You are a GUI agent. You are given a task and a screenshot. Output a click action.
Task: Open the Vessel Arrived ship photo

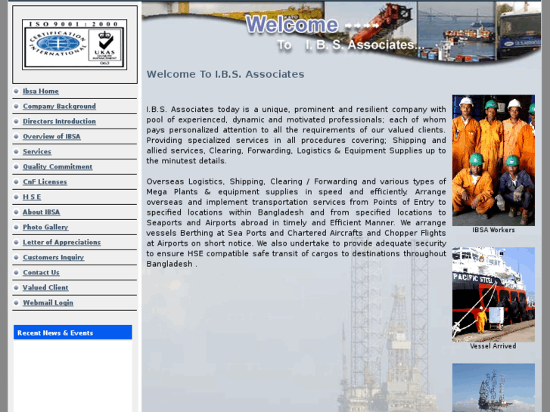click(x=493, y=295)
